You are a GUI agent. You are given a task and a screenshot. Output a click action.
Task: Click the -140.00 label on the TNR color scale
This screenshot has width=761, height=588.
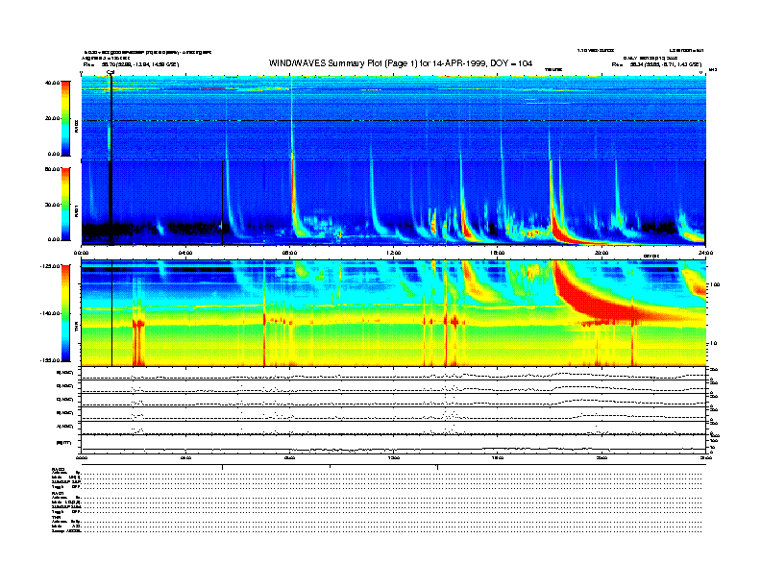[x=51, y=313]
